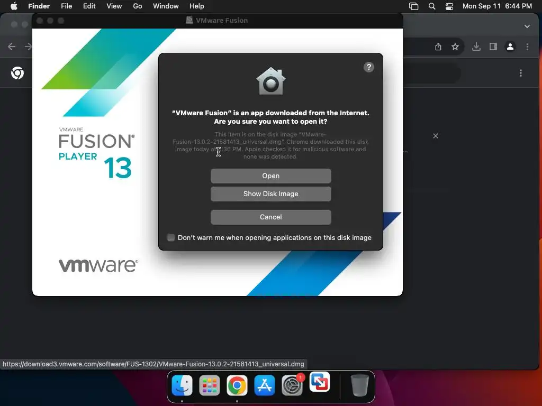Open the page's three-dot options menu
The image size is (542, 406).
tap(521, 73)
